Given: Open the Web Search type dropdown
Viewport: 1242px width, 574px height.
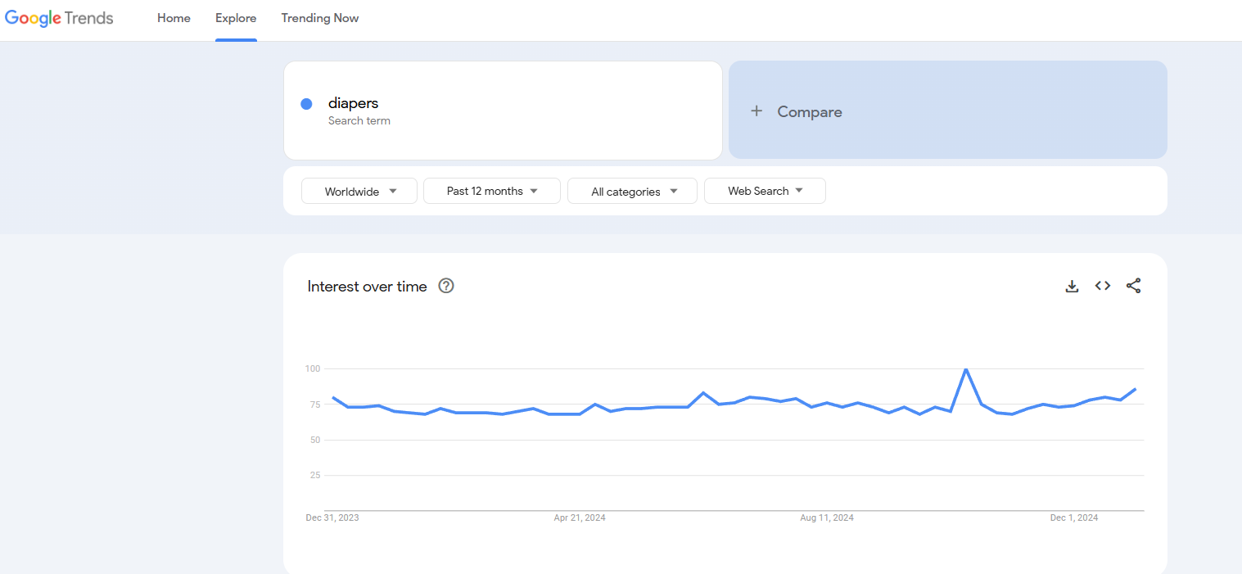Looking at the screenshot, I should pyautogui.click(x=765, y=191).
